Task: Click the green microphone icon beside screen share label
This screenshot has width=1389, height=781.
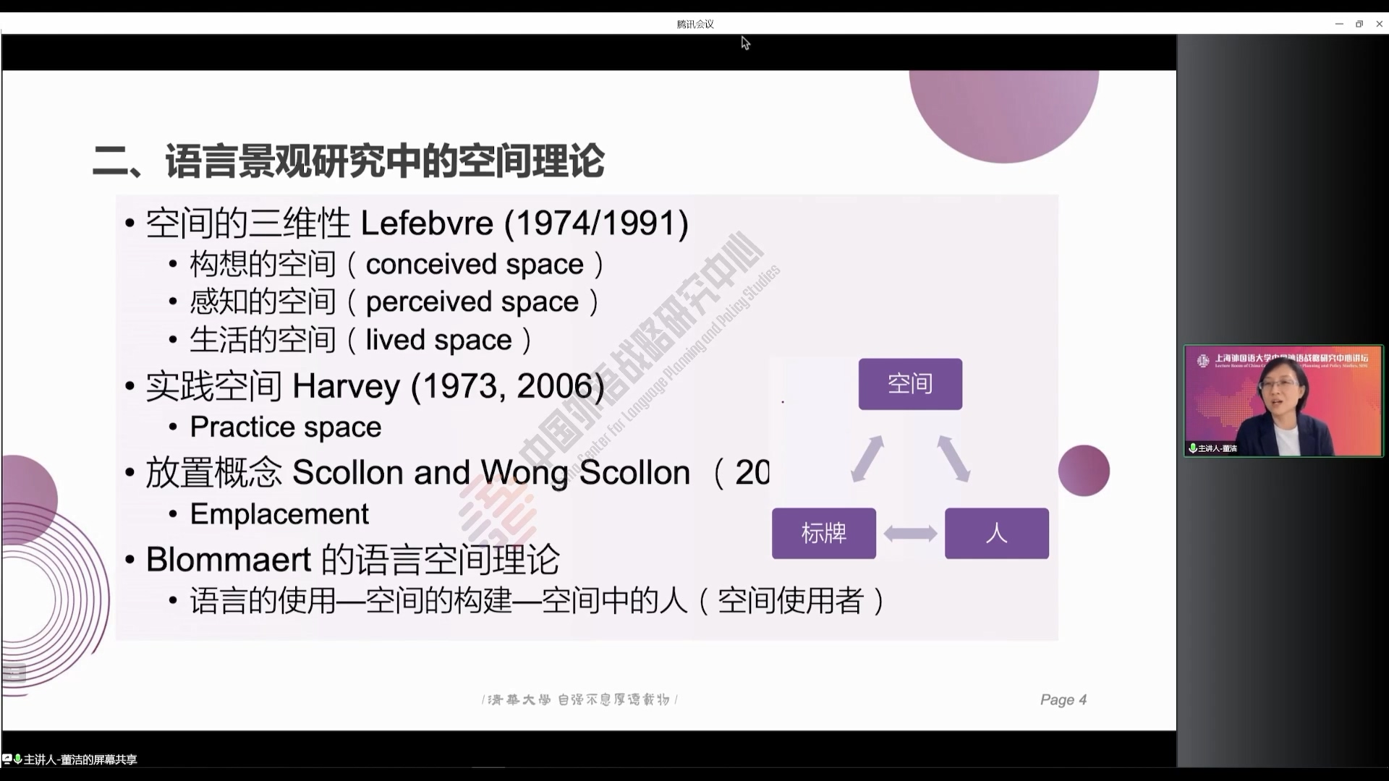Action: [x=18, y=759]
